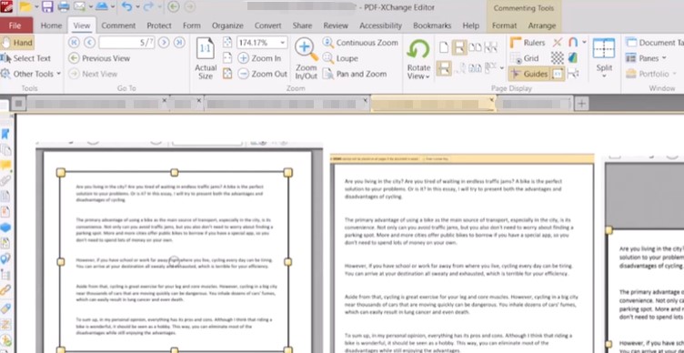The height and width of the screenshot is (353, 684).
Task: Switch to the Home ribbon tab
Action: click(51, 25)
